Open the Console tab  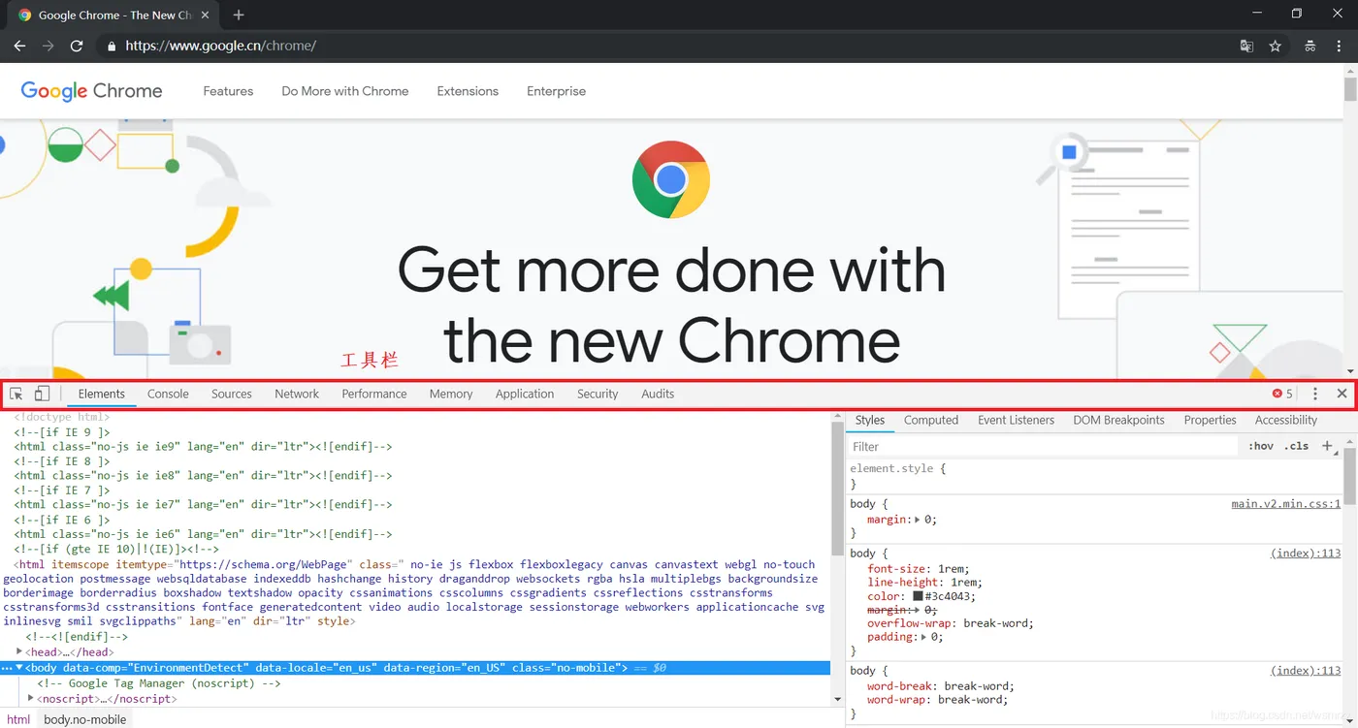[x=168, y=394]
